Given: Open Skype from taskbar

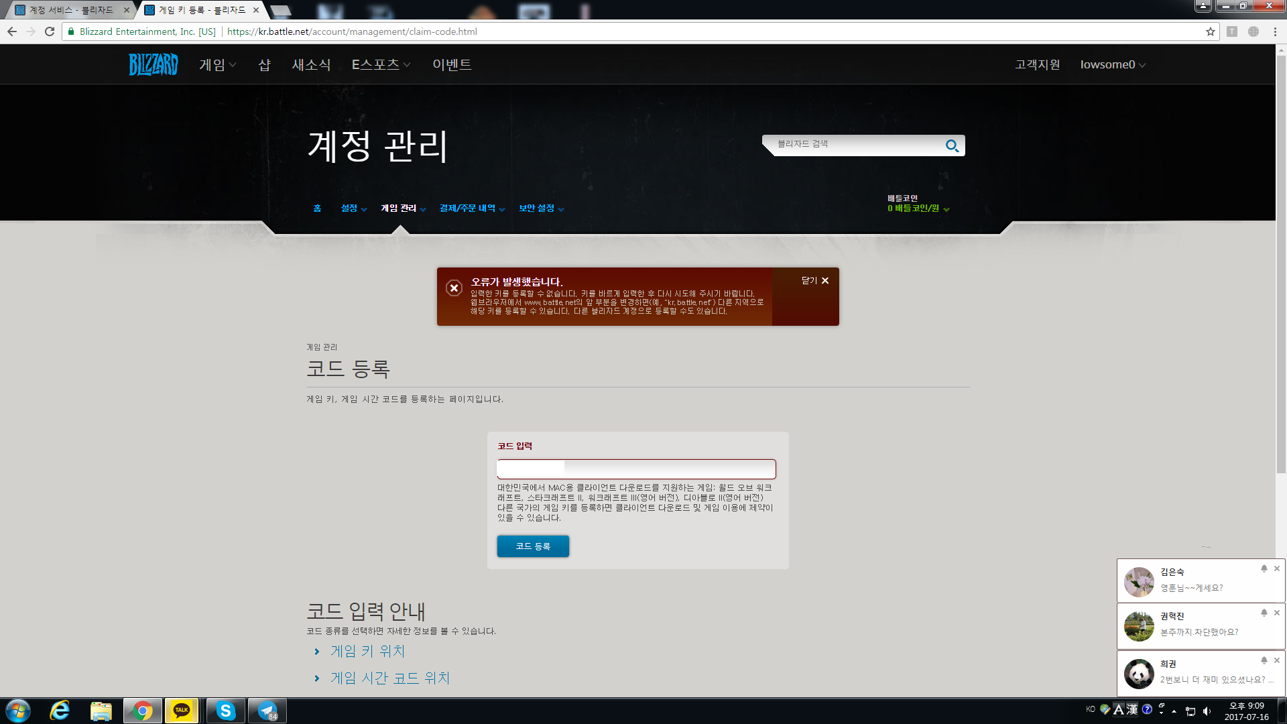Looking at the screenshot, I should 226,711.
